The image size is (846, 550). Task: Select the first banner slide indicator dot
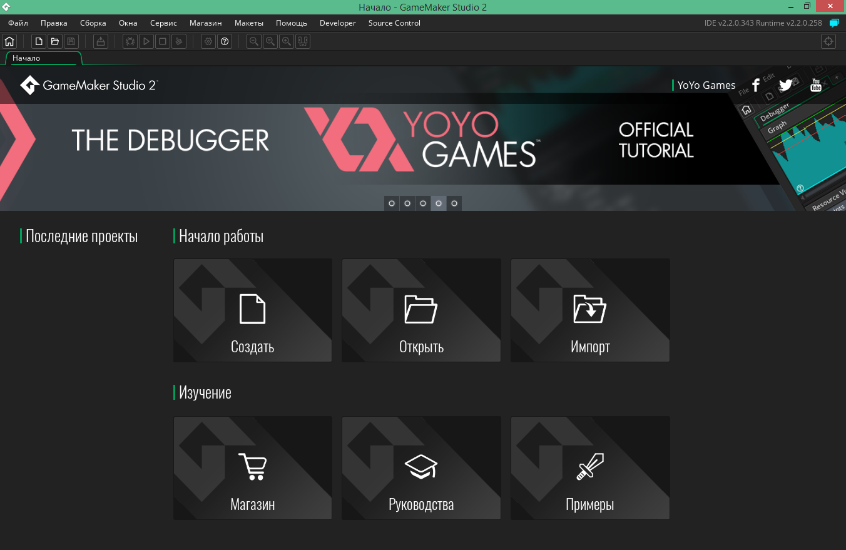point(392,203)
